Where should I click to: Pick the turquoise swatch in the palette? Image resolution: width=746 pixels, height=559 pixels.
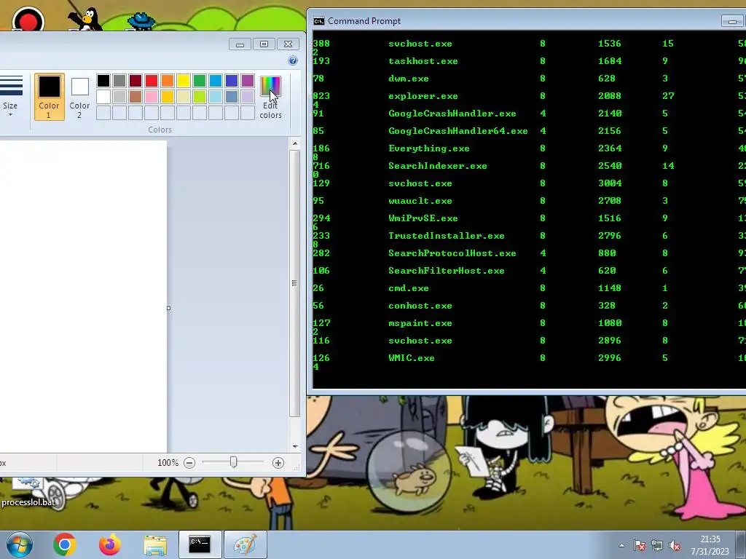click(216, 81)
